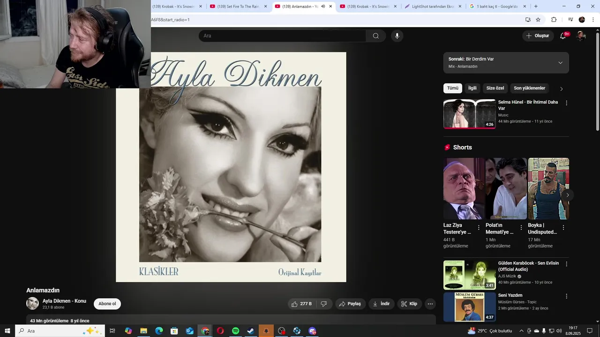Show more filter chips with right arrow
The width and height of the screenshot is (600, 337).
[561, 88]
